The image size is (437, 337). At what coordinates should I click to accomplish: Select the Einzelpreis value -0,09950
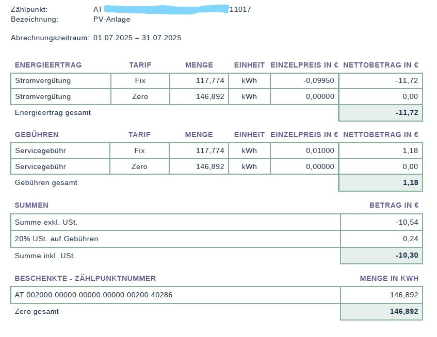(318, 81)
